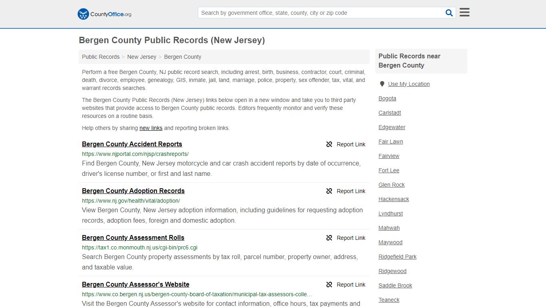
Task: Select Fort Lee in nearby list
Action: [389, 170]
